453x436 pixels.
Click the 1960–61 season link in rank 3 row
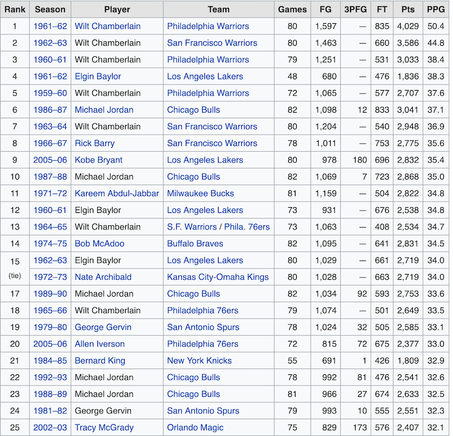(50, 60)
